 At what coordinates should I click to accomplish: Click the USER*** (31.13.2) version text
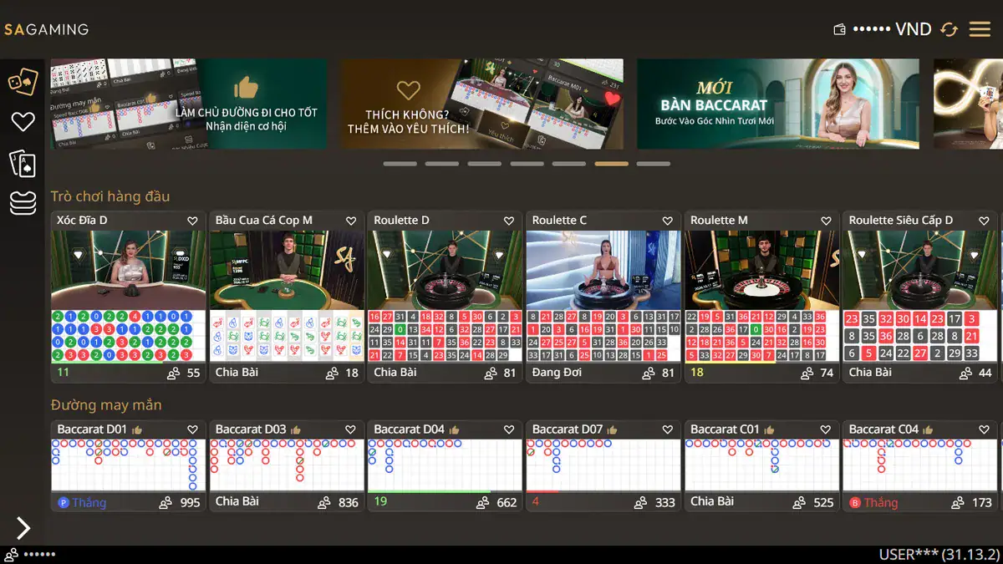(x=939, y=555)
